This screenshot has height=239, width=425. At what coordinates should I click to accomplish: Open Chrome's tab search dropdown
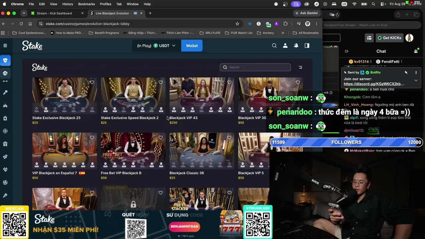[x=24, y=13]
